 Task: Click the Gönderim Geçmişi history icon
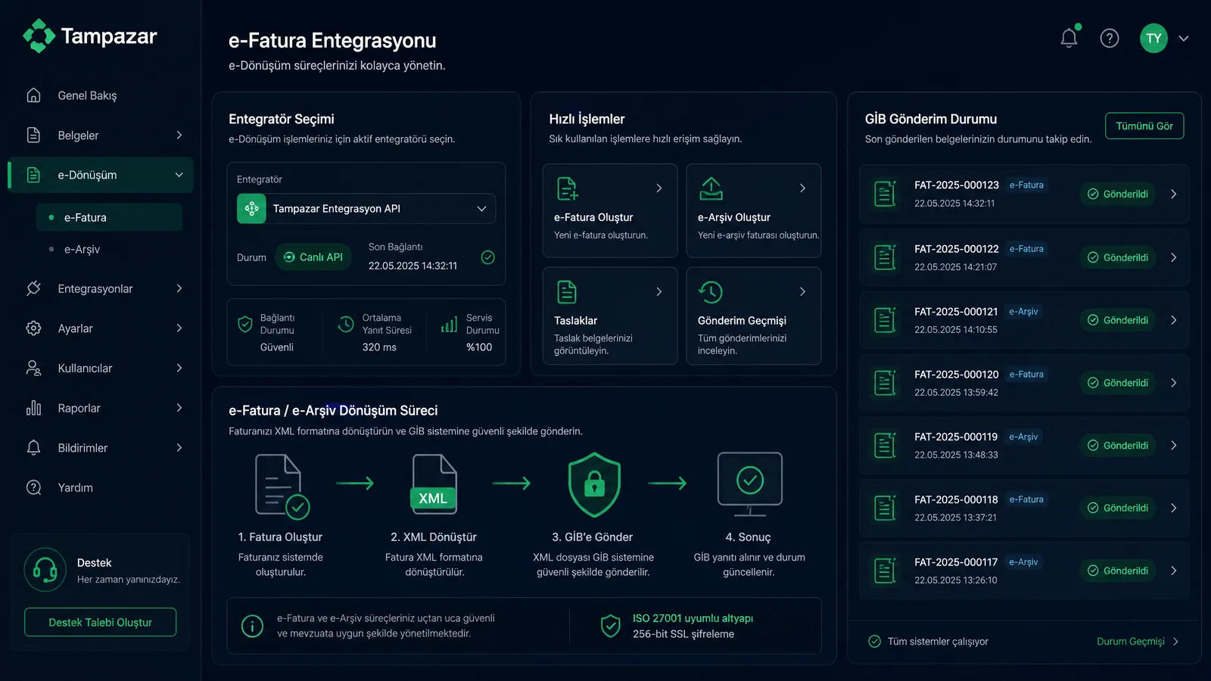711,291
